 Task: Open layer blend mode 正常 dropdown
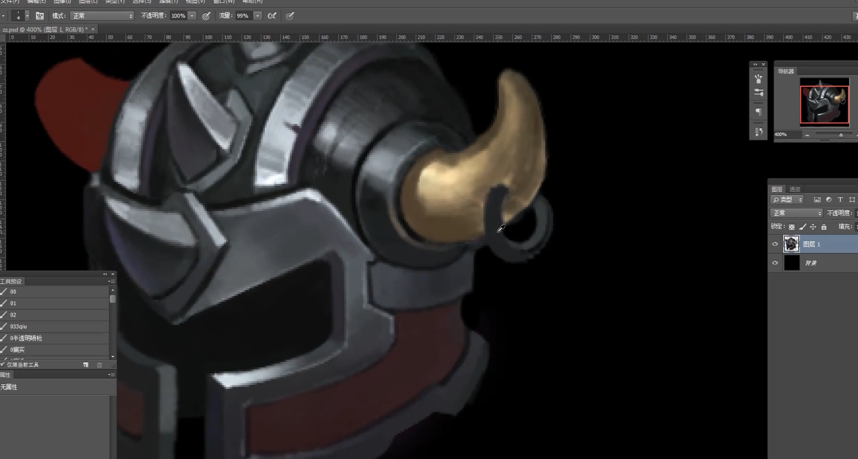(x=797, y=213)
